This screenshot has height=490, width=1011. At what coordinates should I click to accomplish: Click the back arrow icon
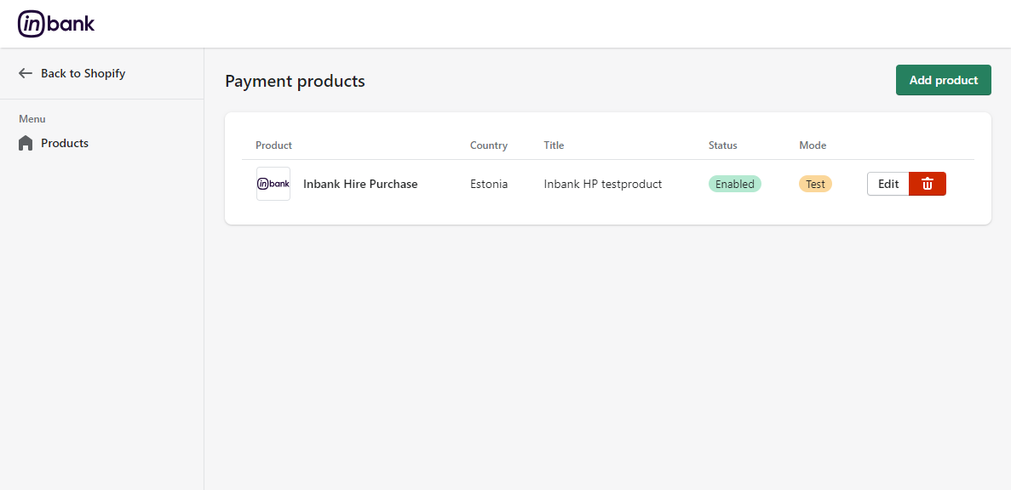[x=26, y=73]
